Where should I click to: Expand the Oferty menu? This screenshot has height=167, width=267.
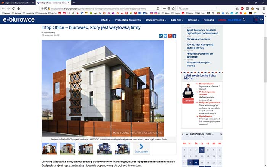coord(106,20)
